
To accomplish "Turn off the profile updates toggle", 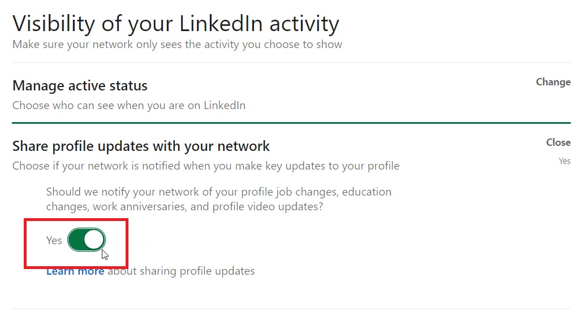I will point(87,240).
